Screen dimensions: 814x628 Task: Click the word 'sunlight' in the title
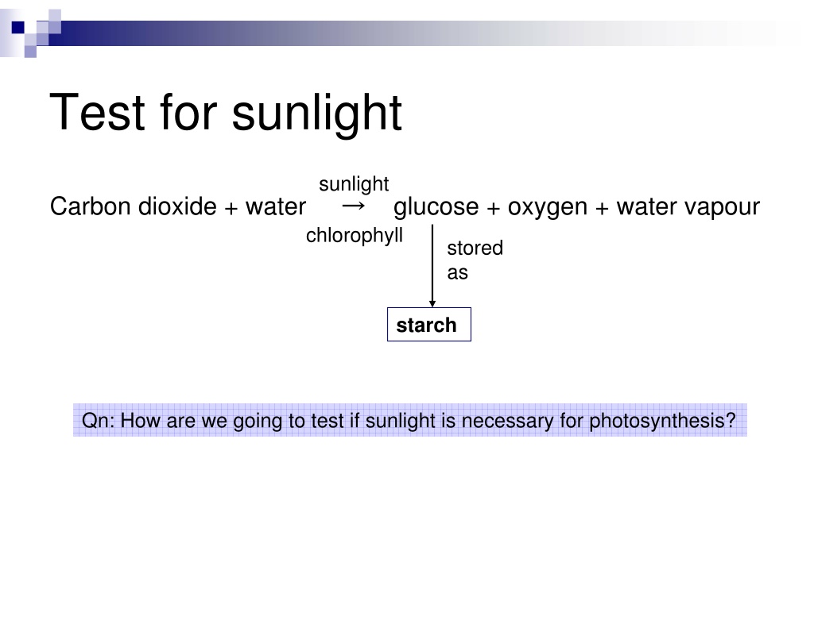coord(316,113)
